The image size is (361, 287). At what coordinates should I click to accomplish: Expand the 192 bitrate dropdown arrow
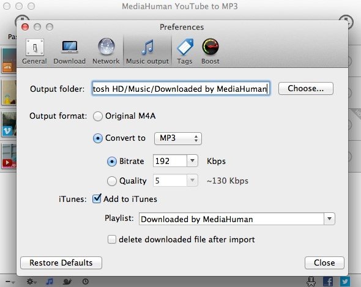point(192,161)
